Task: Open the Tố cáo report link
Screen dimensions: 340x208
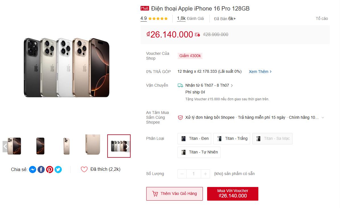Action: click(x=322, y=18)
